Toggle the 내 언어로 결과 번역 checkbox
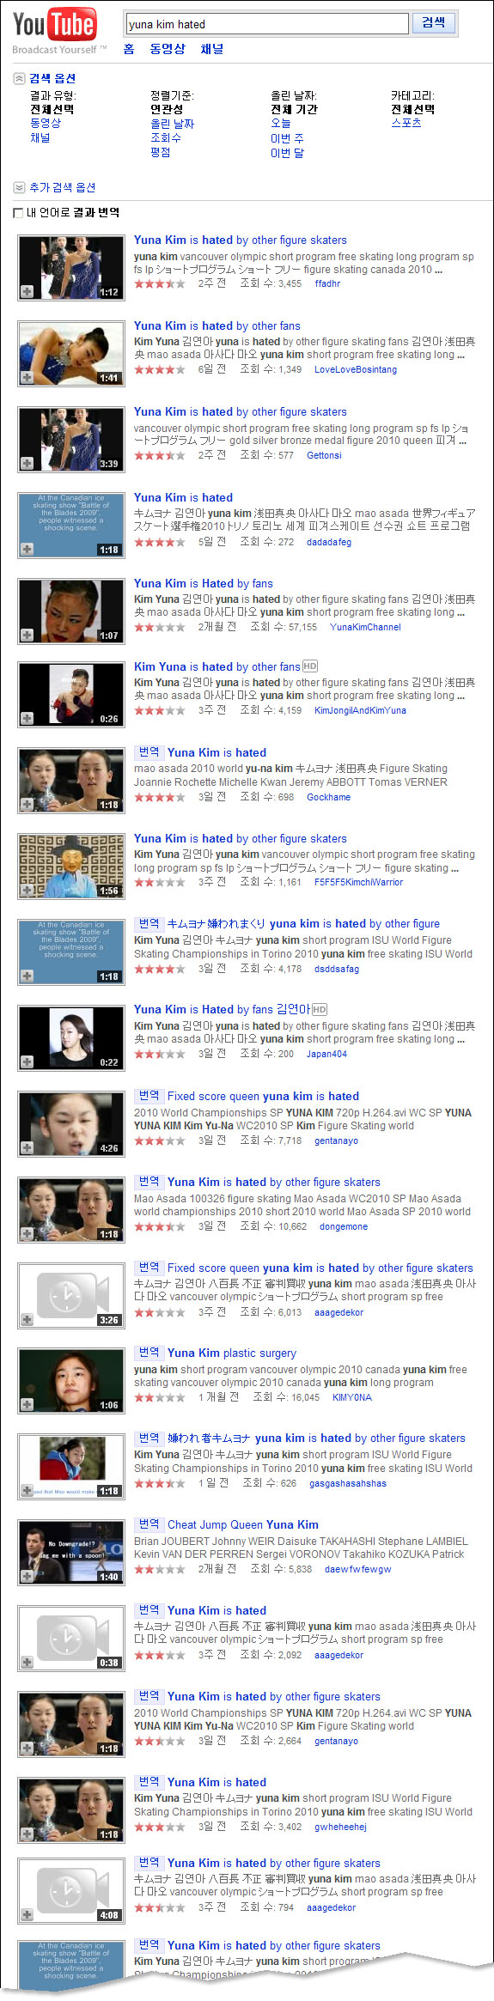The height and width of the screenshot is (2001, 494). coord(18,213)
